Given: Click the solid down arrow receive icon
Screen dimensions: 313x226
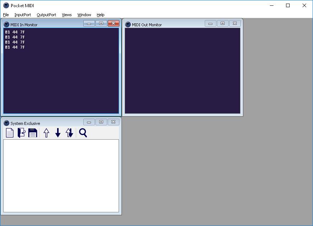Looking at the screenshot, I should [x=58, y=133].
